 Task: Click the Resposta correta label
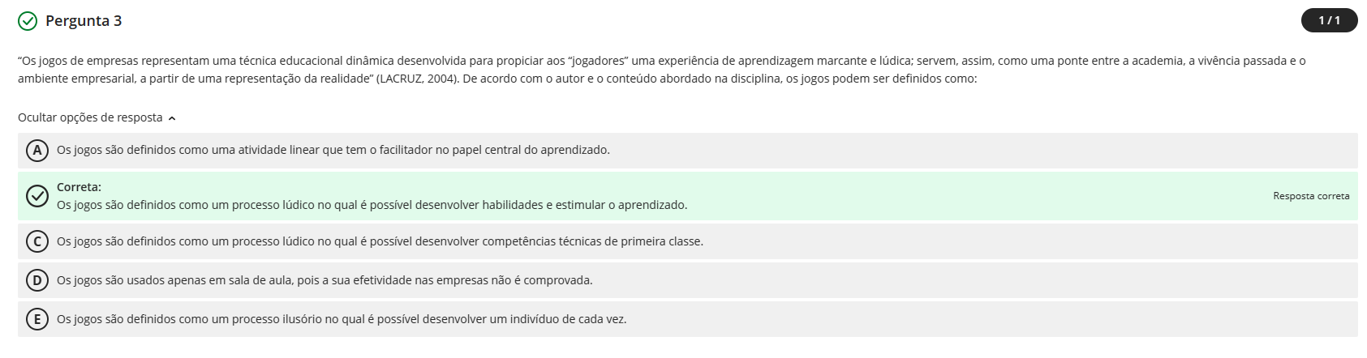1311,196
